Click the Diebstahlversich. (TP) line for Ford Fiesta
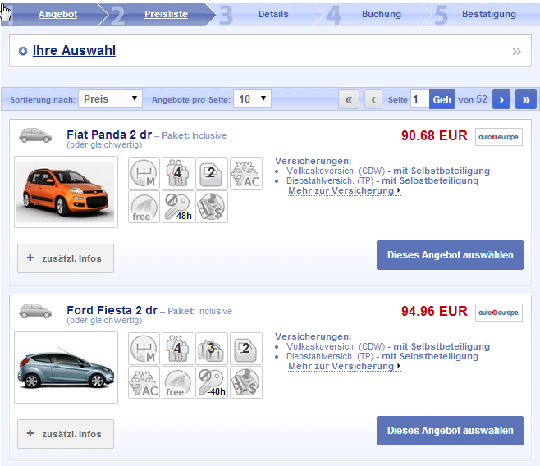 (382, 357)
